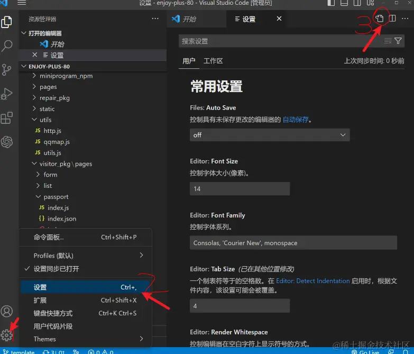Open Settings JSON file icon

click(380, 19)
